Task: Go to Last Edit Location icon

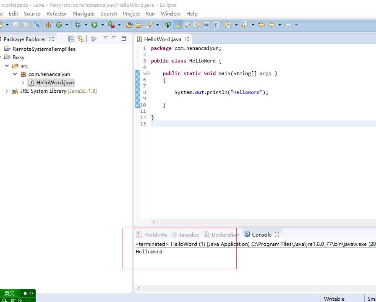Action: tap(261, 25)
